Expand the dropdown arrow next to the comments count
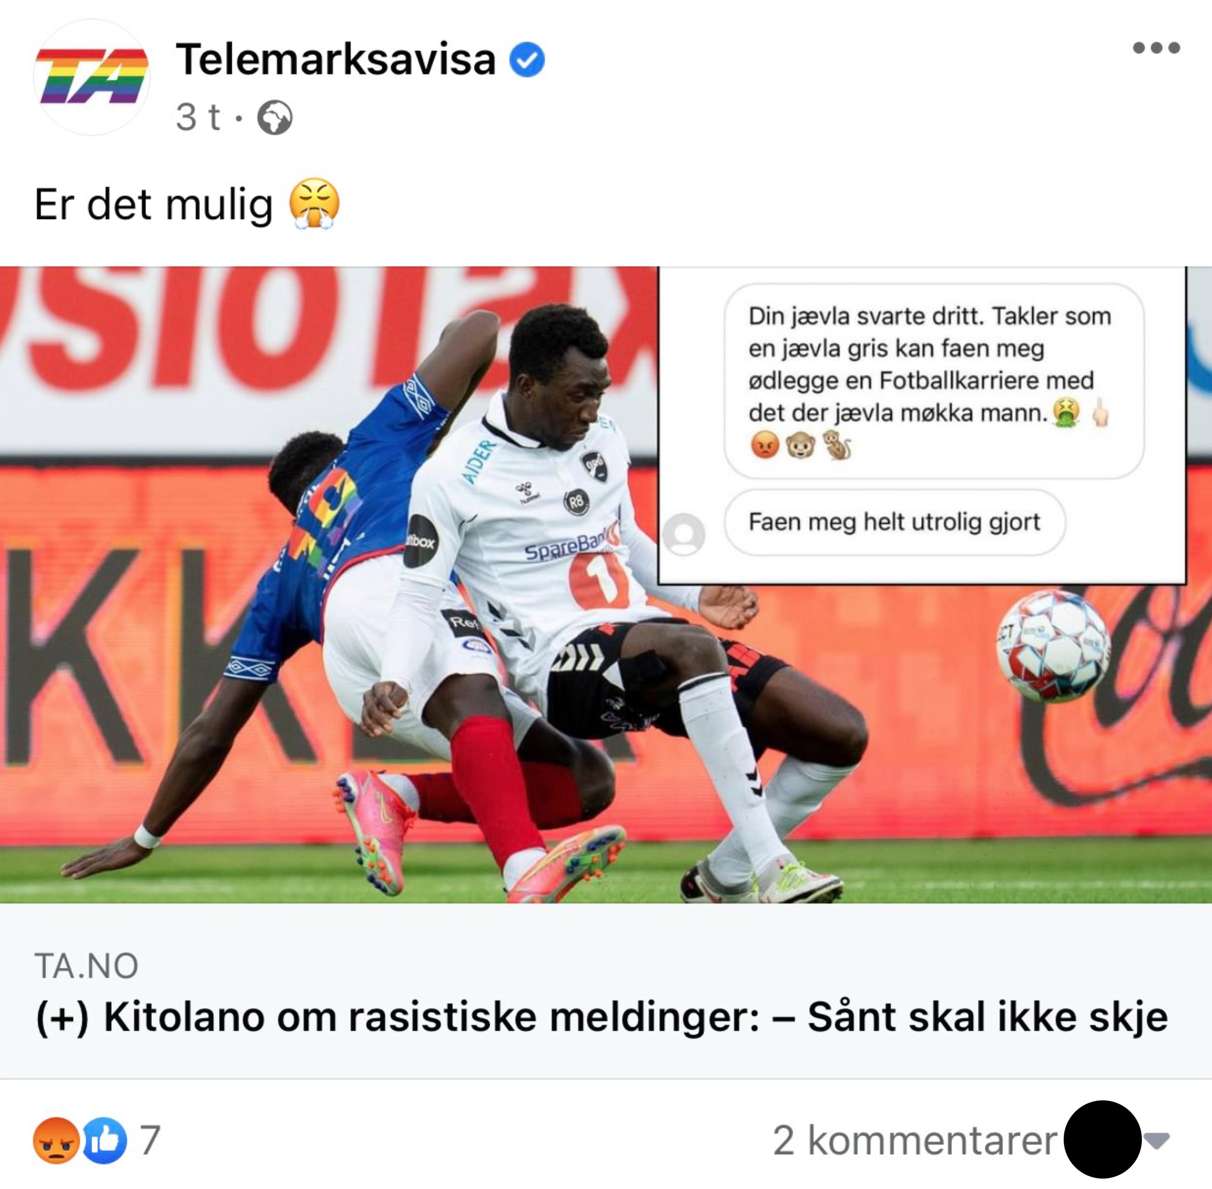 [x=1157, y=1141]
